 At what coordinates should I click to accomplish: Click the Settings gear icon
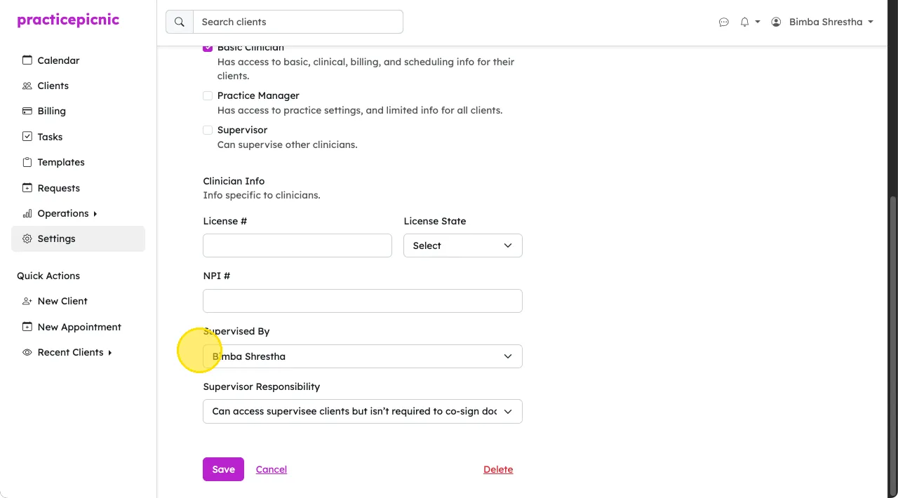(27, 238)
